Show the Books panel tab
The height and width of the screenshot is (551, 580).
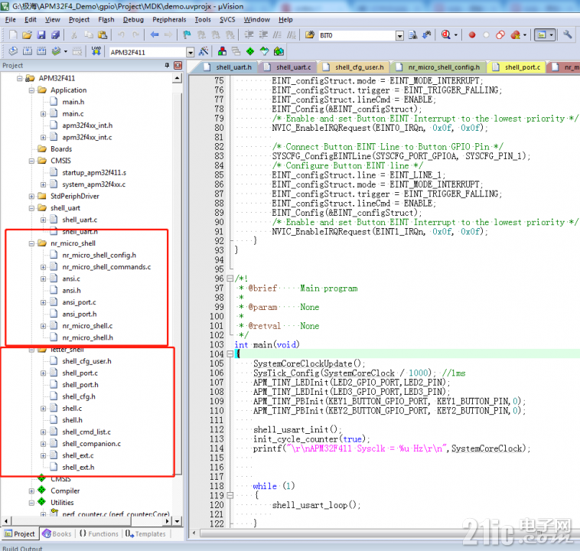[x=57, y=533]
